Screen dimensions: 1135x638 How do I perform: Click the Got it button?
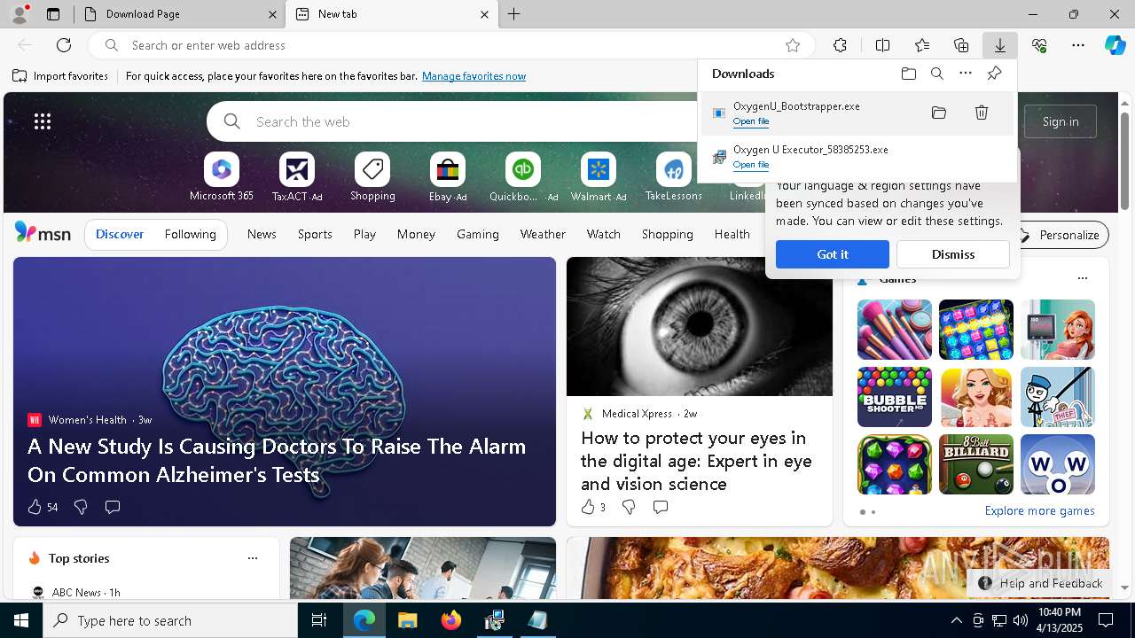pyautogui.click(x=833, y=254)
